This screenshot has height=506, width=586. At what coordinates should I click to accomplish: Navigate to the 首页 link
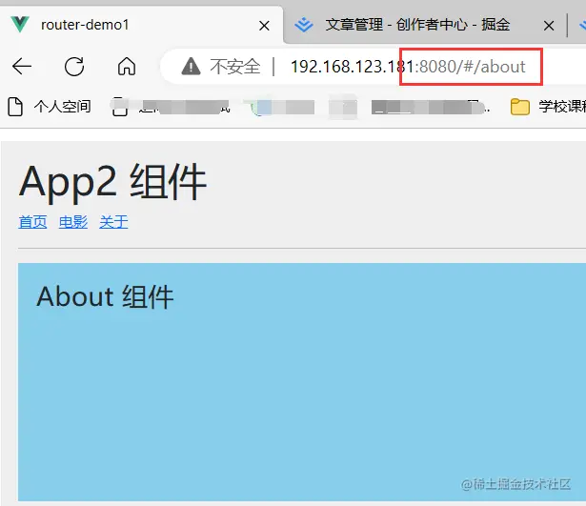[33, 222]
